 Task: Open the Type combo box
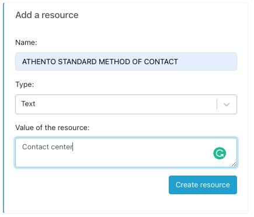click(126, 104)
